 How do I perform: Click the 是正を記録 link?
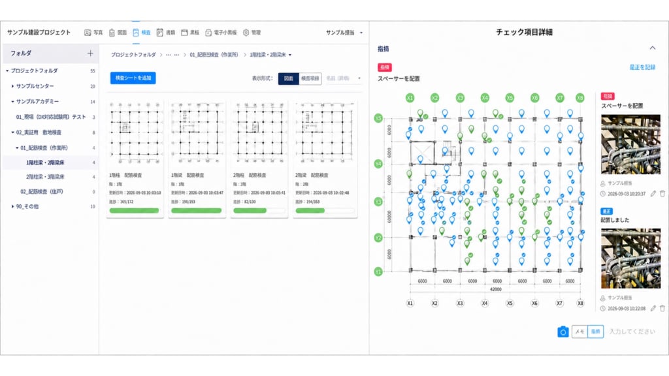(x=642, y=67)
